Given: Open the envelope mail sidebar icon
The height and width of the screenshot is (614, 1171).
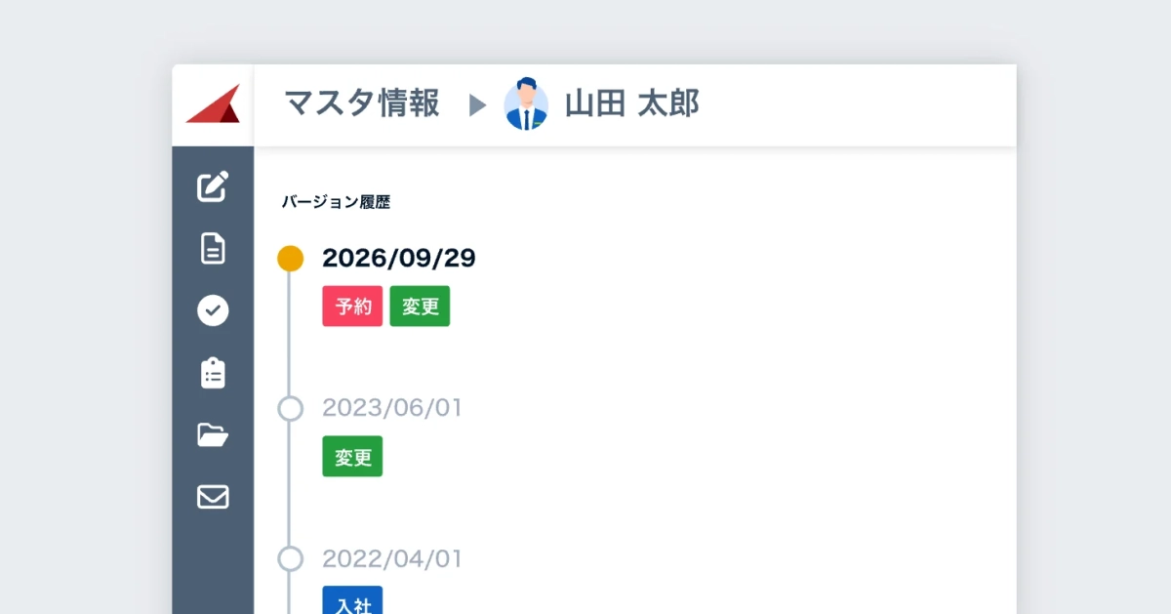Looking at the screenshot, I should 213,497.
